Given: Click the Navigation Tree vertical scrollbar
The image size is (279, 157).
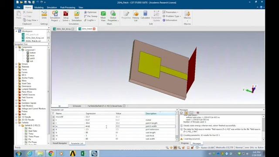Looking at the screenshot, I should coord(48,95).
